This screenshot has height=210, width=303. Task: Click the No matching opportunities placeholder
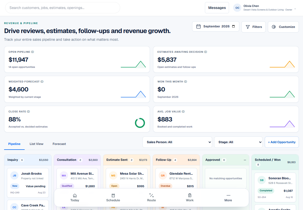coord(226,178)
